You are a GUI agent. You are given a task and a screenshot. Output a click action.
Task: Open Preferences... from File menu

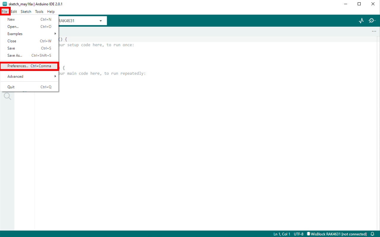point(29,66)
